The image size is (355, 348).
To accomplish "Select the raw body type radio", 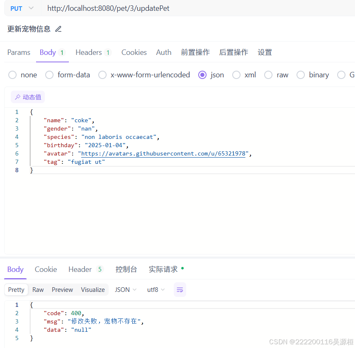I will click(x=268, y=75).
